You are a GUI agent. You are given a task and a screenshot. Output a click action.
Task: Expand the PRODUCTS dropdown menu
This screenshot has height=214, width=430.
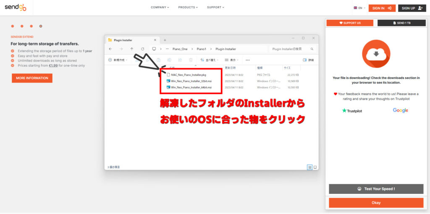click(x=188, y=7)
